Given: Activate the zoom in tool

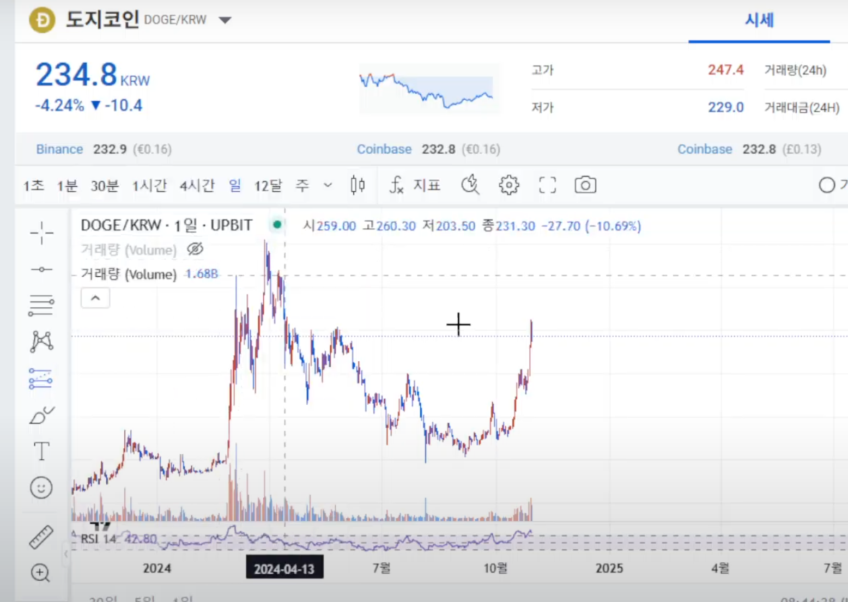Looking at the screenshot, I should coord(40,573).
